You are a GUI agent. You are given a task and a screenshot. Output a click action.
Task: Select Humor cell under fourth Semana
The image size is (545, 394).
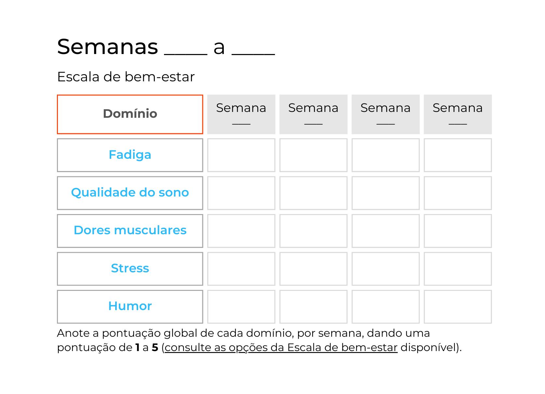click(x=457, y=306)
